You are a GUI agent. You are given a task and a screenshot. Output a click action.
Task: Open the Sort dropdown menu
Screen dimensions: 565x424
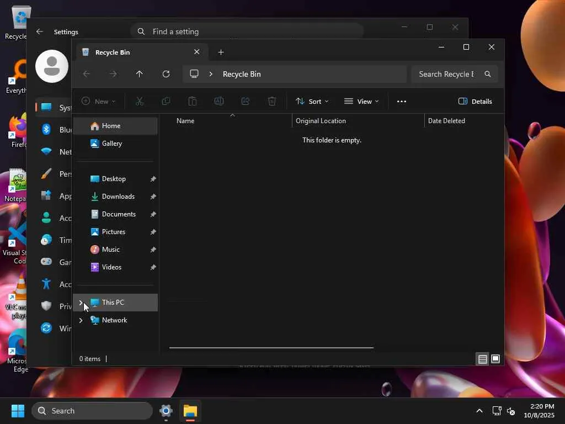[x=312, y=102]
